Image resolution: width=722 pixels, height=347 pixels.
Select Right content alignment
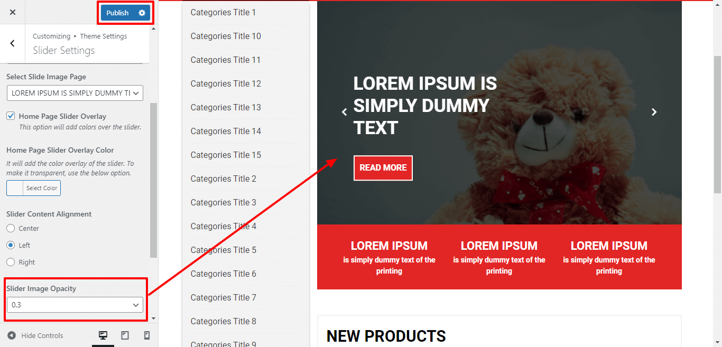tap(11, 262)
